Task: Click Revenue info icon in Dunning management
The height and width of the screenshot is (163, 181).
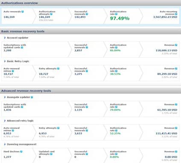Action: [x=176, y=151]
